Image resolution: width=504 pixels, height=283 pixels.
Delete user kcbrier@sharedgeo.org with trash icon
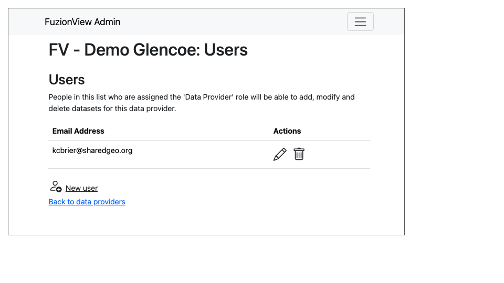tap(299, 154)
